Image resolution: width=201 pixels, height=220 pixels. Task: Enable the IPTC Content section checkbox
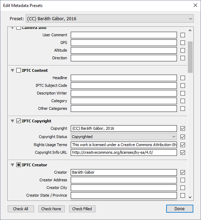point(18,70)
